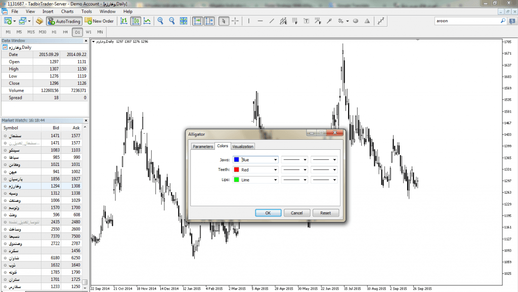518x292 pixels.
Task: Click Reset in Alligator dialog
Action: (x=325, y=213)
